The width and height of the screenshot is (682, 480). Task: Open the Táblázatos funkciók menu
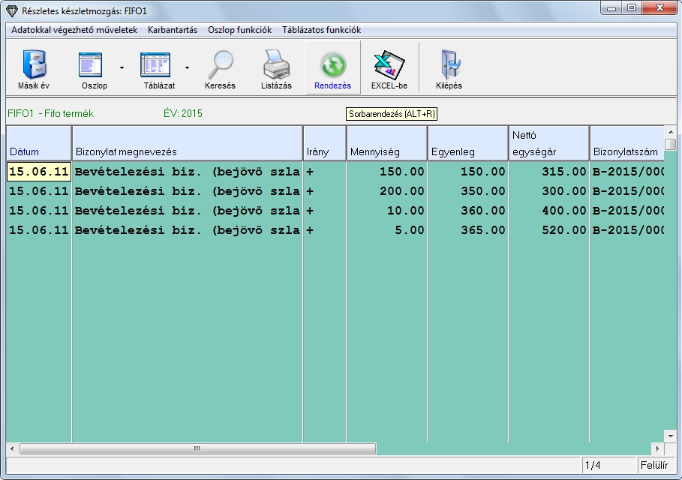pyautogui.click(x=321, y=31)
